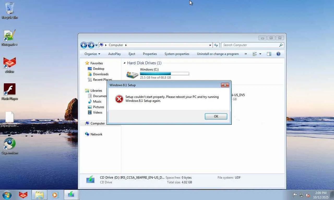This screenshot has height=200, width=334.
Task: Select Network in the navigation pane
Action: [x=96, y=134]
